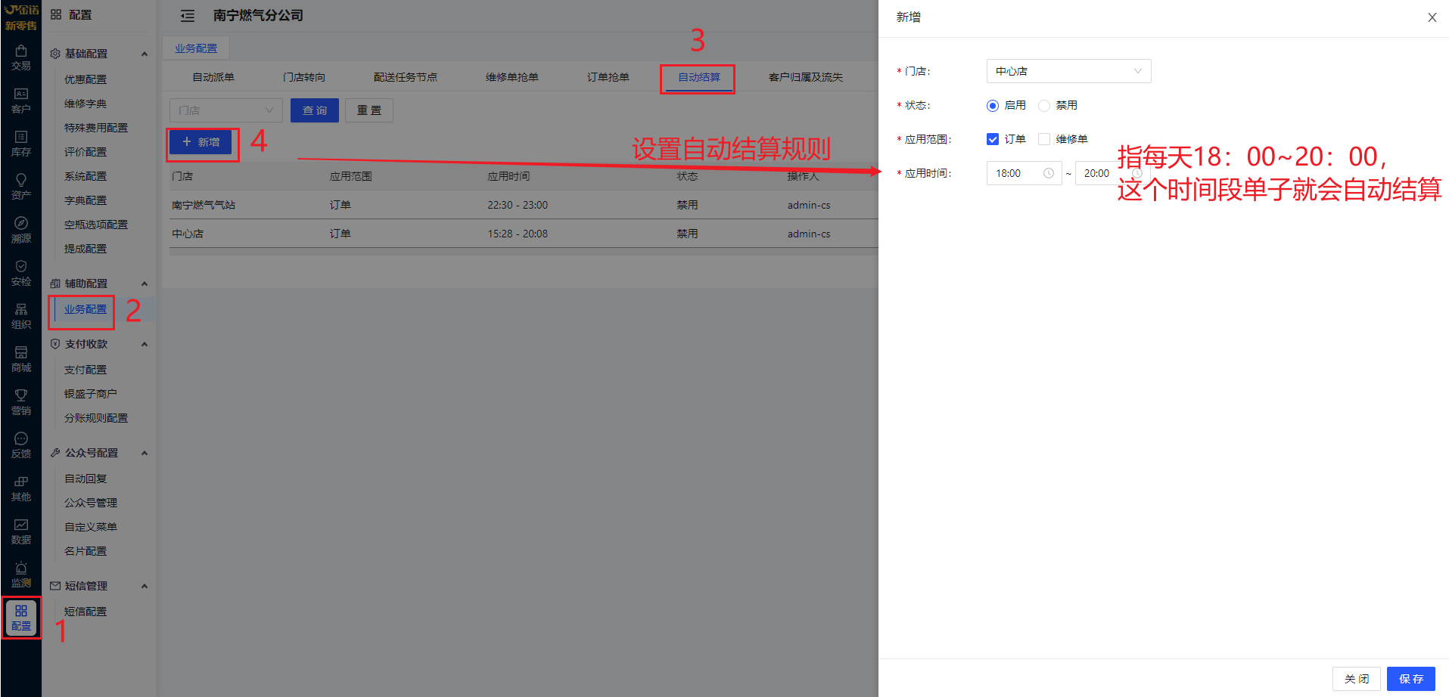Click the 关闭 button in the dialog
The image size is (1449, 697).
coord(1356,679)
